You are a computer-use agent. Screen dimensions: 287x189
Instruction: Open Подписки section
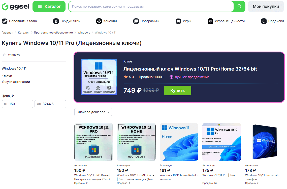pos(272,21)
